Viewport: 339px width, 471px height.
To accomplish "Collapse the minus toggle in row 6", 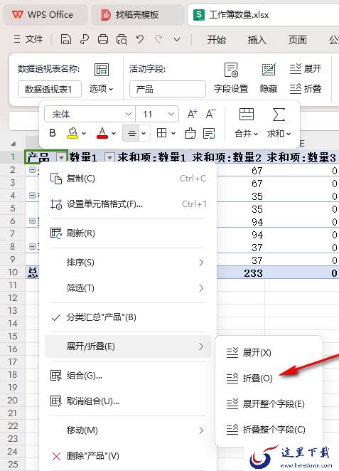I will (33, 221).
